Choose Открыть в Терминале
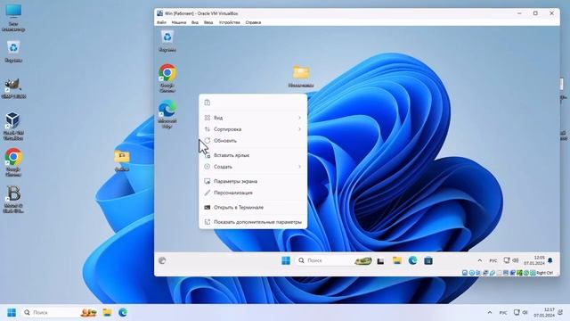Image resolution: width=570 pixels, height=321 pixels. click(253, 208)
